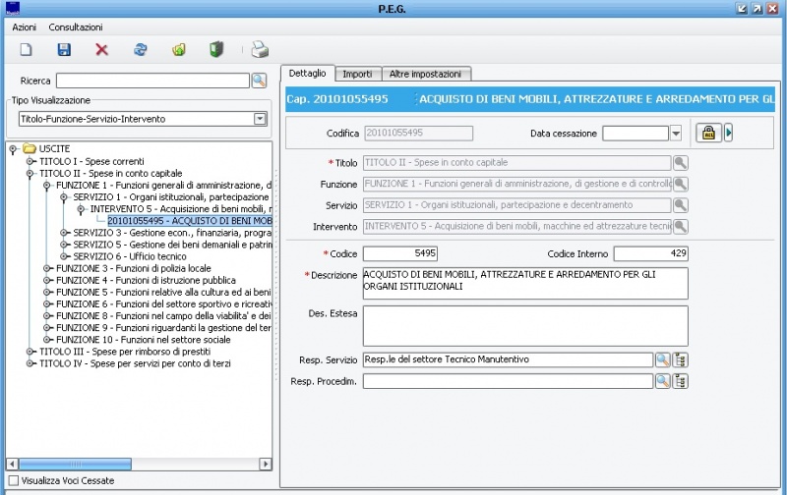The width and height of the screenshot is (787, 495).
Task: Open the Azioni menu
Action: [24, 27]
